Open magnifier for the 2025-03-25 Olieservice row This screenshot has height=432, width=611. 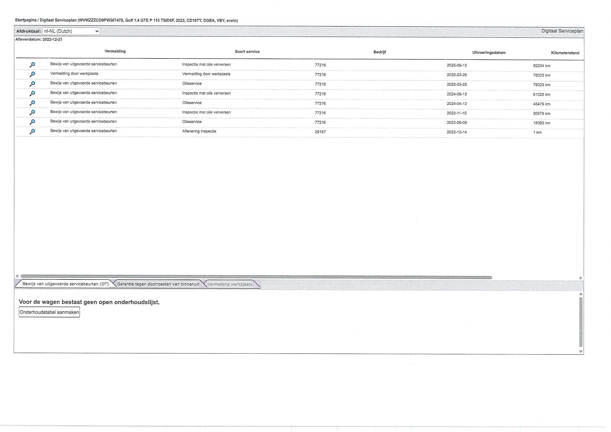point(32,84)
